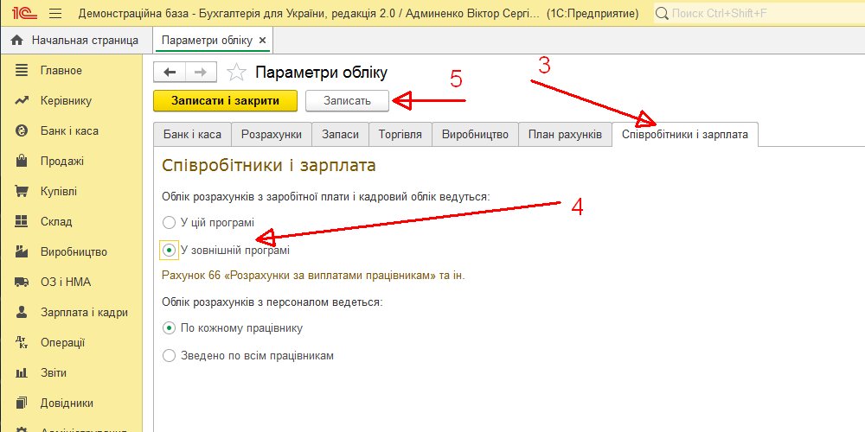Go back with the left arrow button
This screenshot has height=432, width=865.
pyautogui.click(x=170, y=73)
